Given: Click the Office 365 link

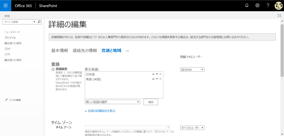Looking at the screenshot, I should tap(23, 6).
